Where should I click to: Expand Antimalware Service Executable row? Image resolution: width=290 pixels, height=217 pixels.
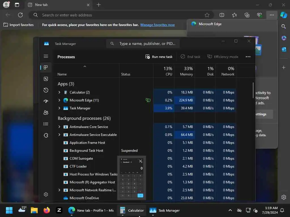[59, 135]
